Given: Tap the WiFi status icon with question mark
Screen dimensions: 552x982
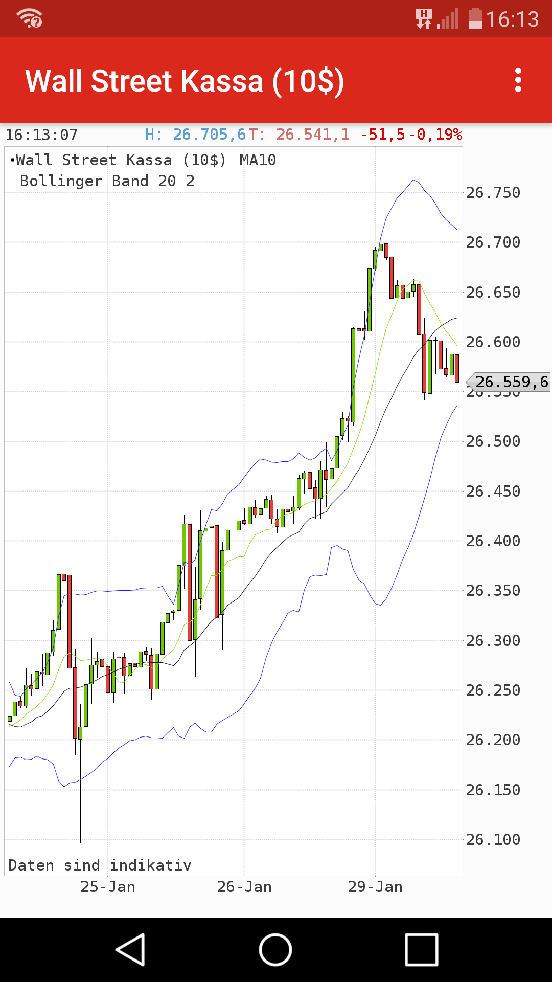Looking at the screenshot, I should click(x=28, y=18).
